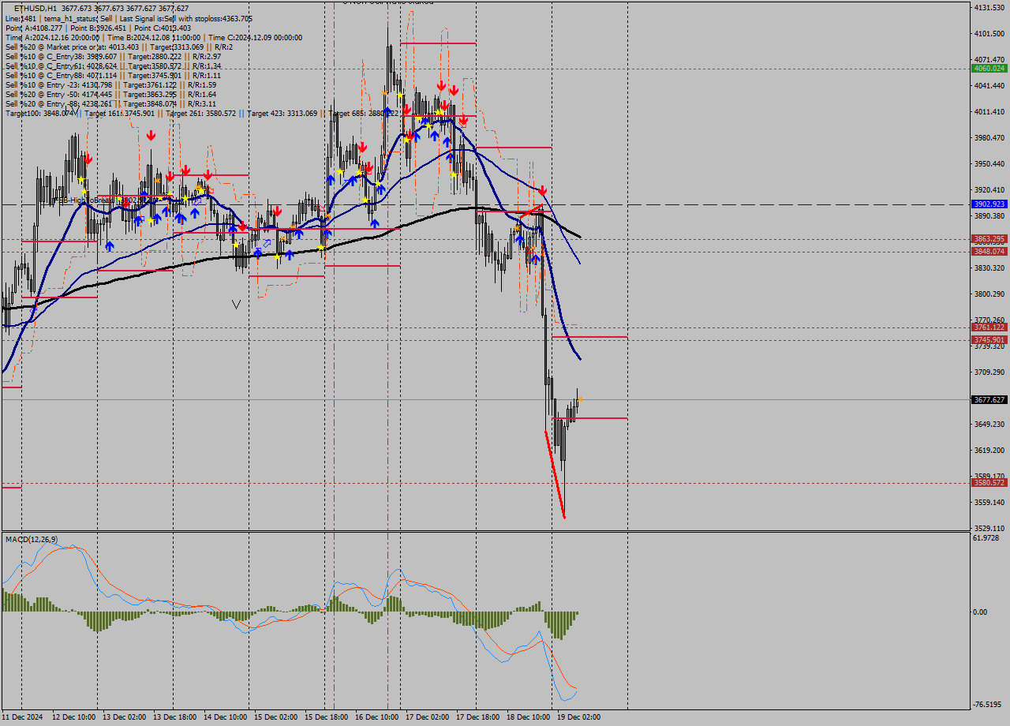Click the black 3677.627 current price tag
Image resolution: width=1010 pixels, height=726 pixels.
click(988, 401)
